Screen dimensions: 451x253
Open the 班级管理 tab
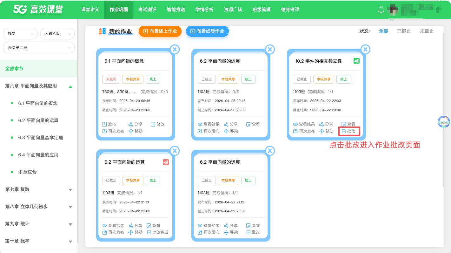(x=262, y=10)
